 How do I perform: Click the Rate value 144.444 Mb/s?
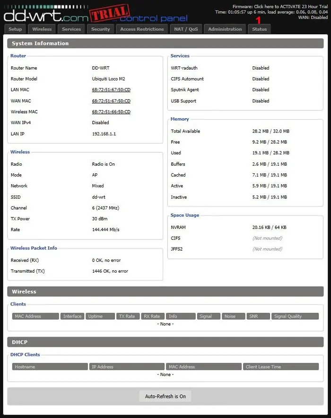coord(106,230)
